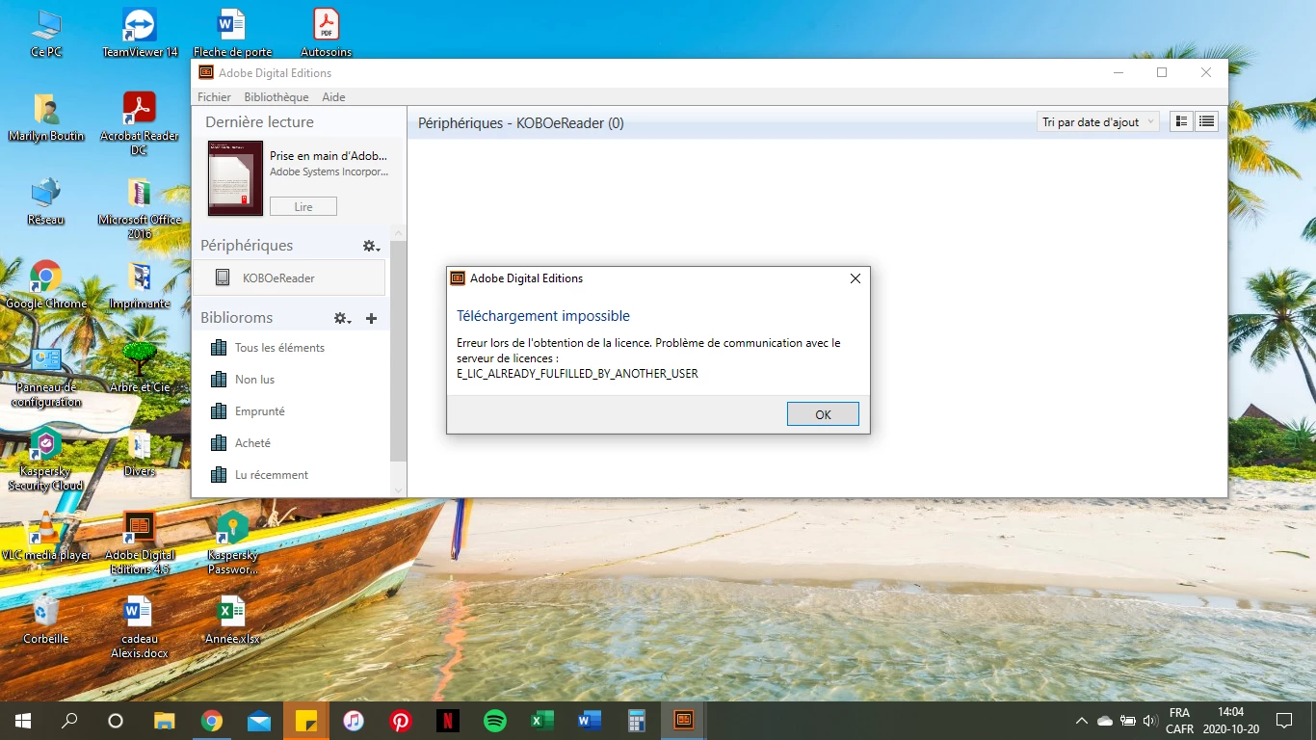Select Adobe Digital Editions 4.5 desktop shortcut

tap(140, 543)
